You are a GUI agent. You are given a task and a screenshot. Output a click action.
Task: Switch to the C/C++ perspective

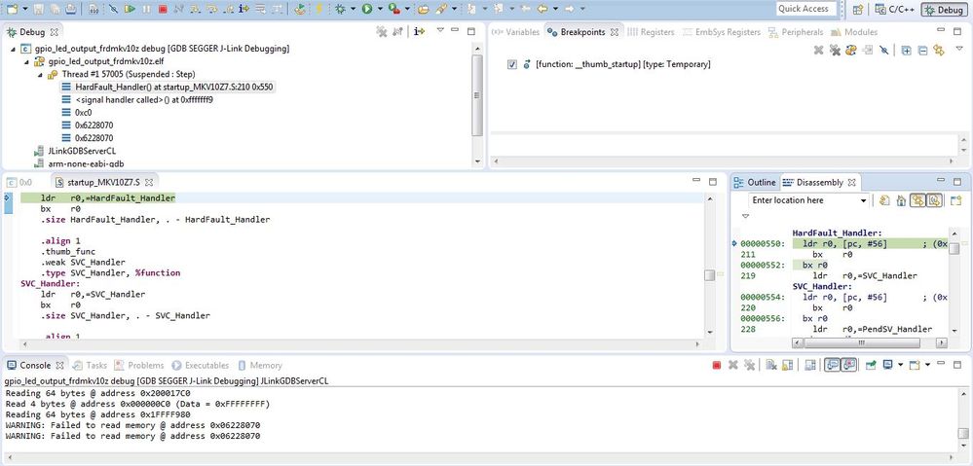[895, 10]
